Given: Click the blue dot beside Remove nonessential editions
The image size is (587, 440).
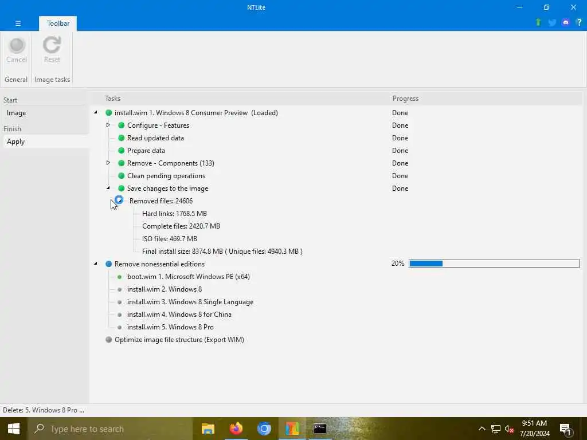Looking at the screenshot, I should coord(108,264).
